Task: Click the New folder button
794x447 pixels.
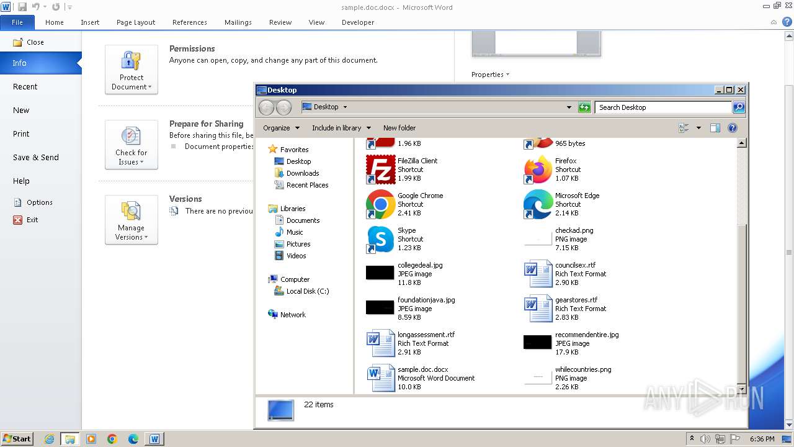Action: click(x=399, y=128)
